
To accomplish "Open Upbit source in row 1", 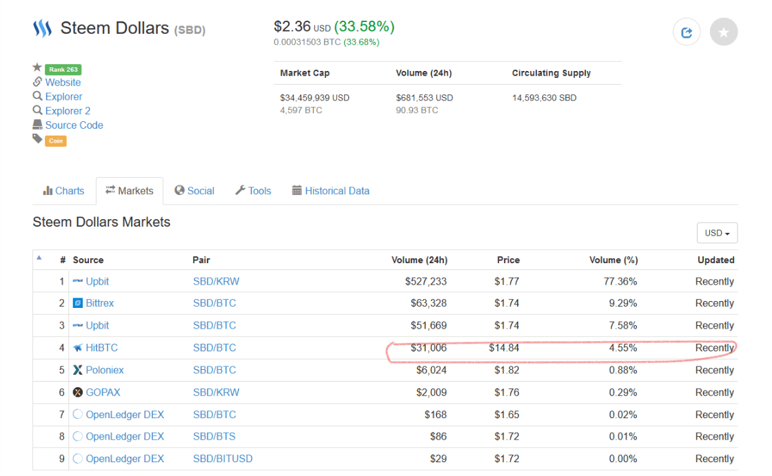I will [x=97, y=282].
